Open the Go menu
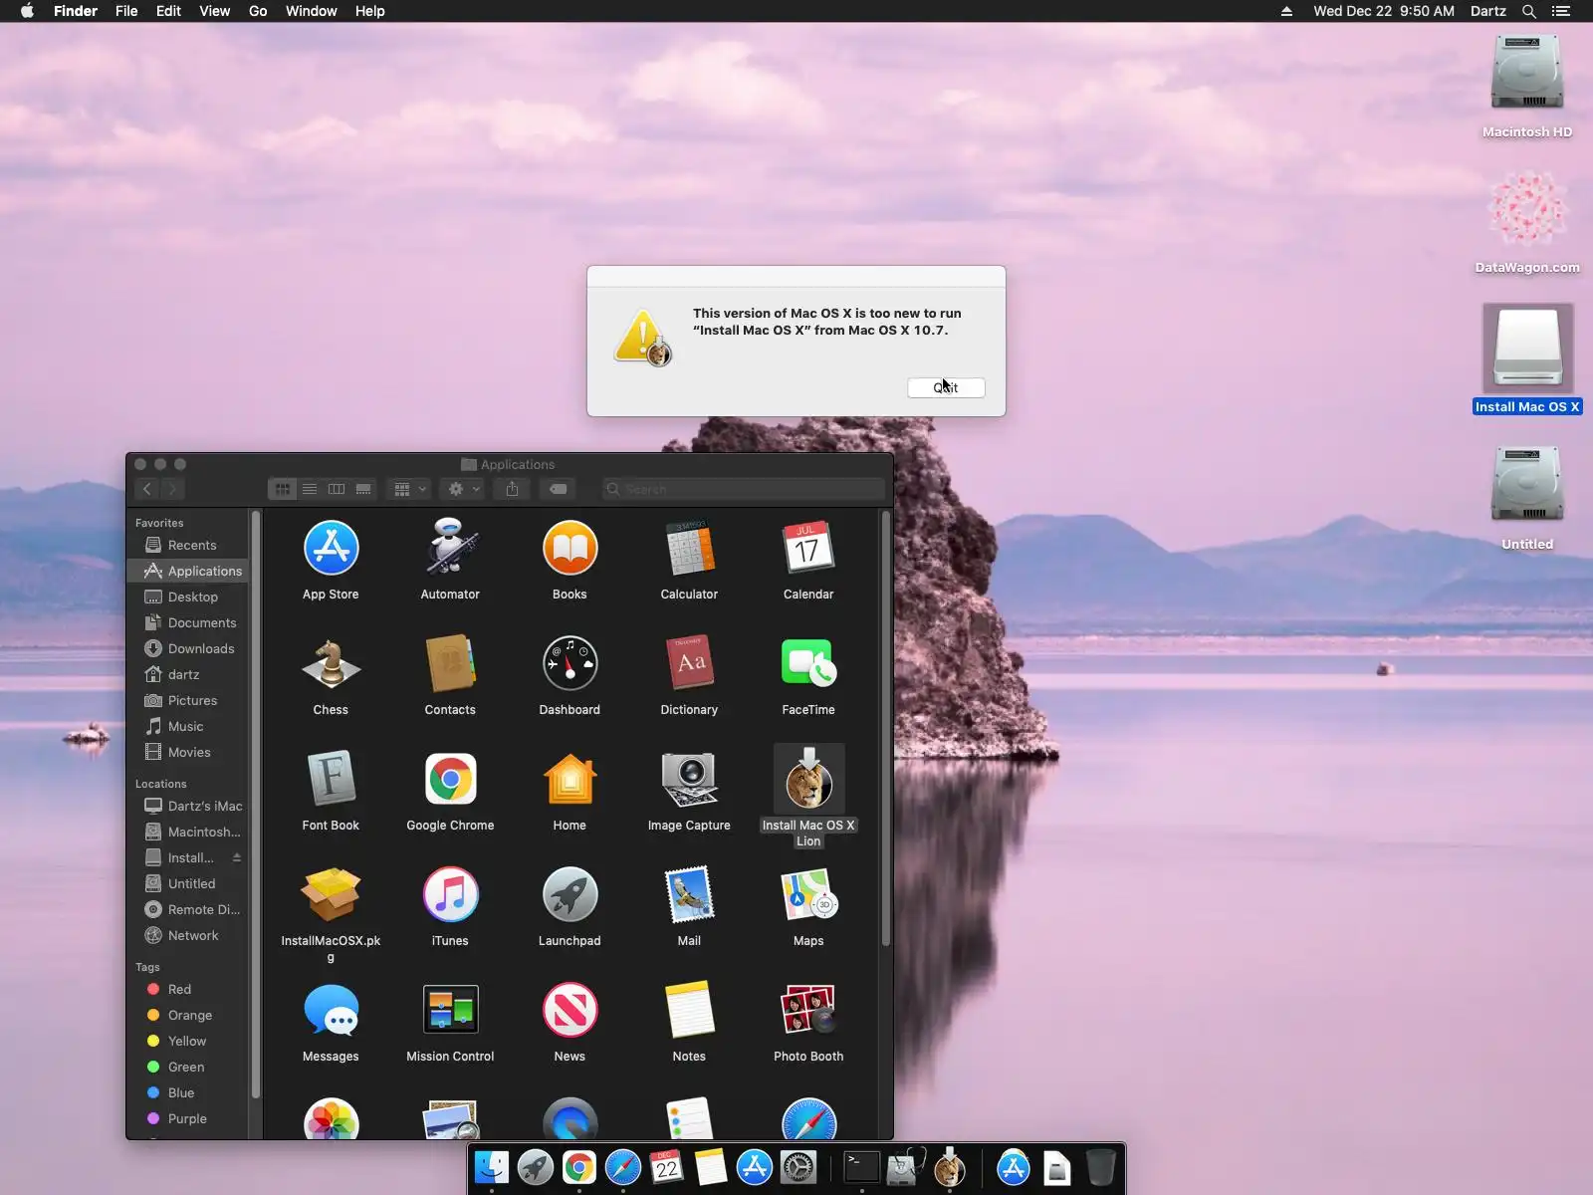The height and width of the screenshot is (1195, 1593). coord(258,11)
